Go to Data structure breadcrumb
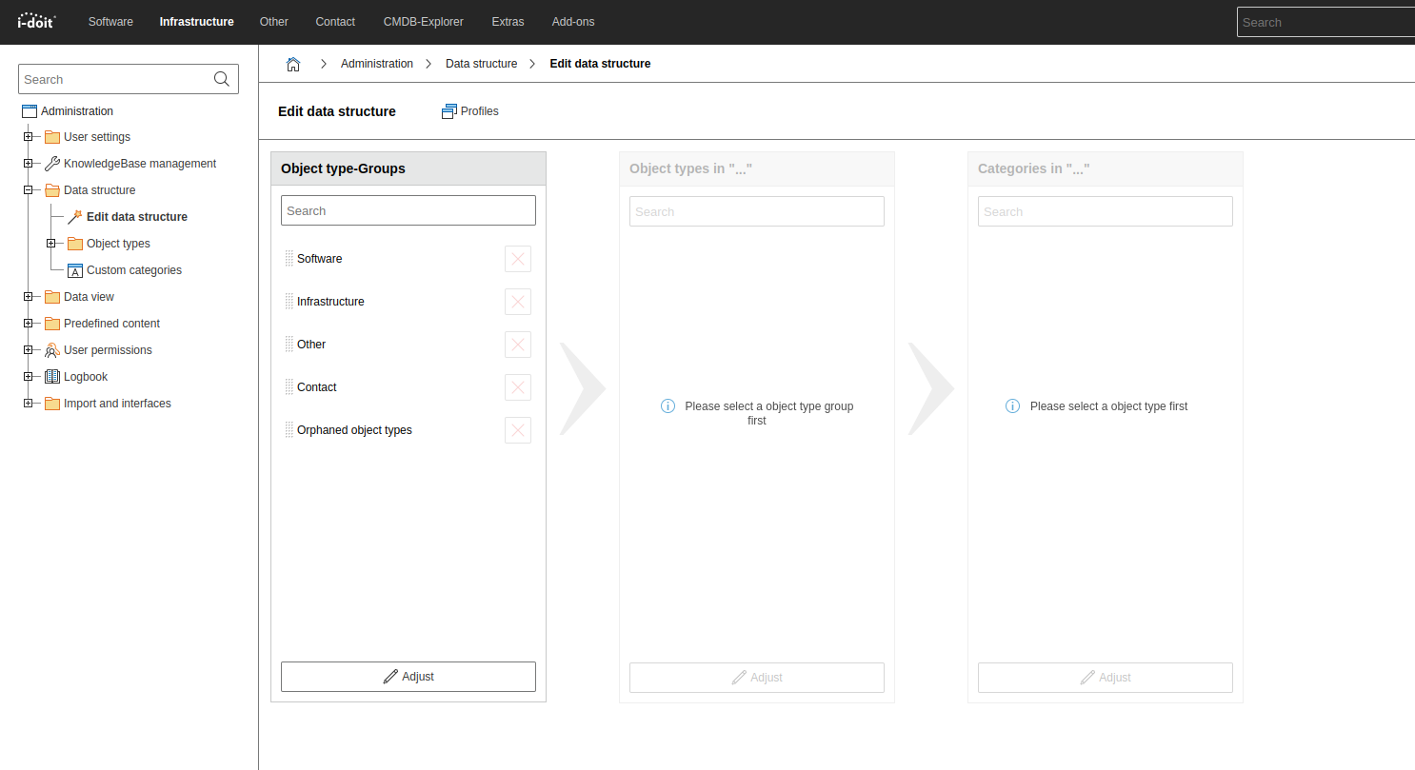 tap(482, 64)
